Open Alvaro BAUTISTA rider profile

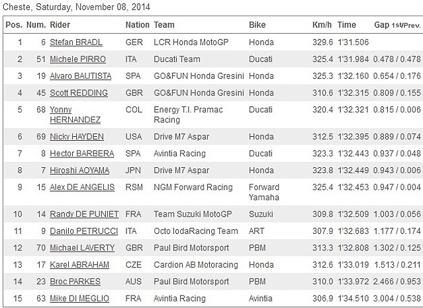tap(81, 77)
